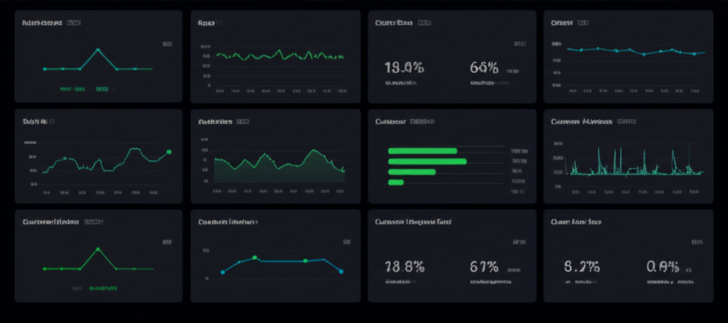
Task: Click the top green horizontal bar
Action: (x=422, y=150)
